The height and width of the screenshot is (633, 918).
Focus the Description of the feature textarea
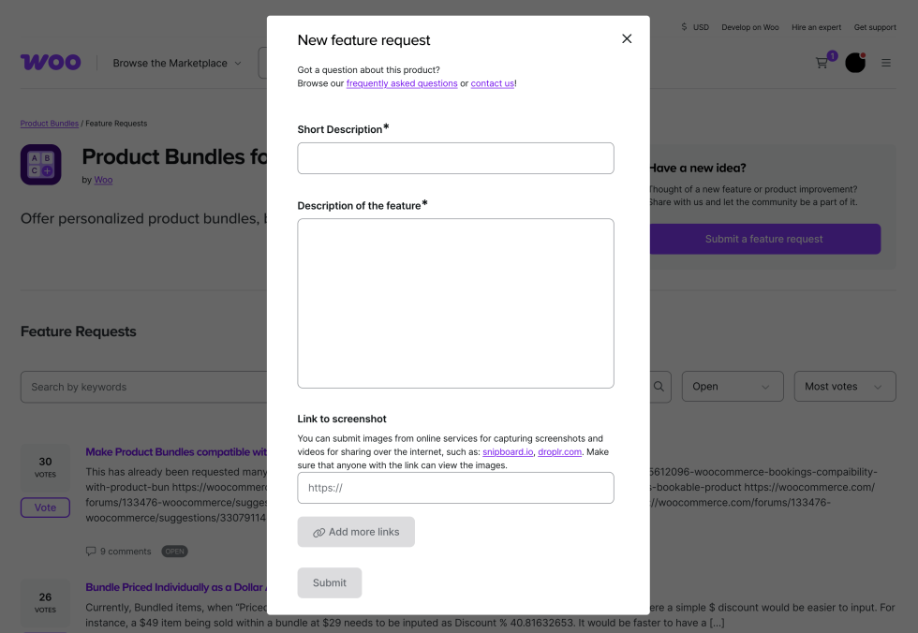click(x=455, y=302)
